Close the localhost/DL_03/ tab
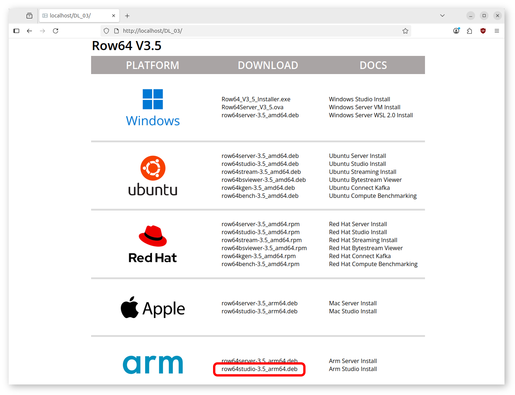The width and height of the screenshot is (515, 395). pyautogui.click(x=114, y=16)
